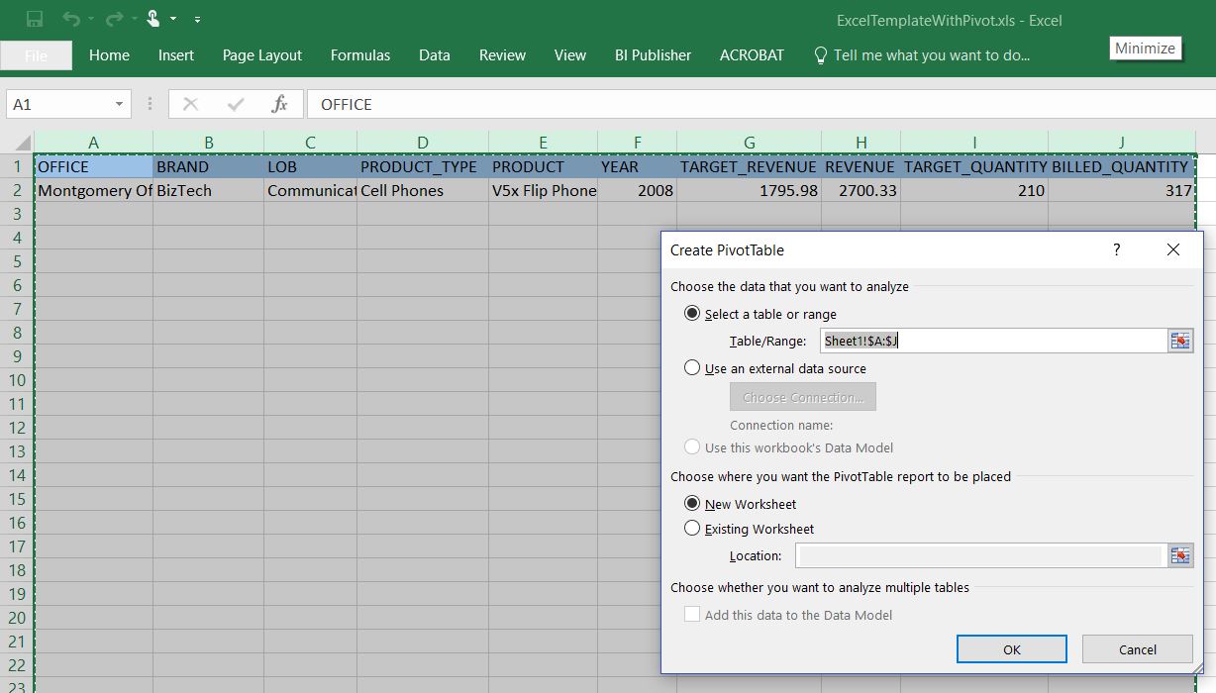The width and height of the screenshot is (1216, 693).
Task: Click the Help question mark in dialog
Action: point(1116,249)
